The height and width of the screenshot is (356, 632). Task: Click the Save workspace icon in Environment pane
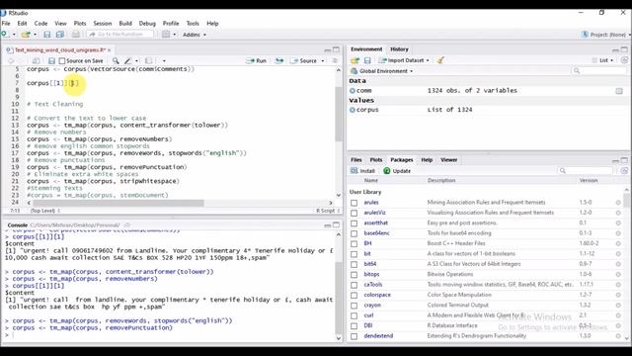coord(367,60)
